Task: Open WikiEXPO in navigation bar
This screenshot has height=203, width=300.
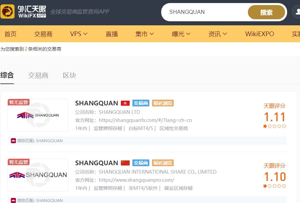Action: pos(260,34)
